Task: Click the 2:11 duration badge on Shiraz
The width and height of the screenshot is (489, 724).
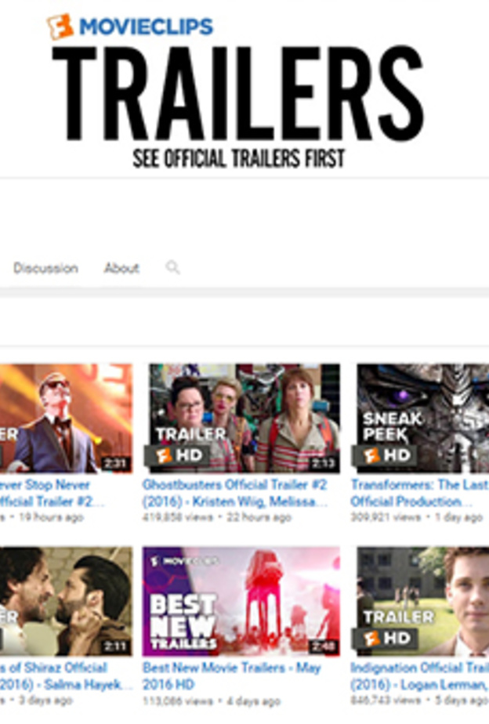Action: pyautogui.click(x=115, y=646)
